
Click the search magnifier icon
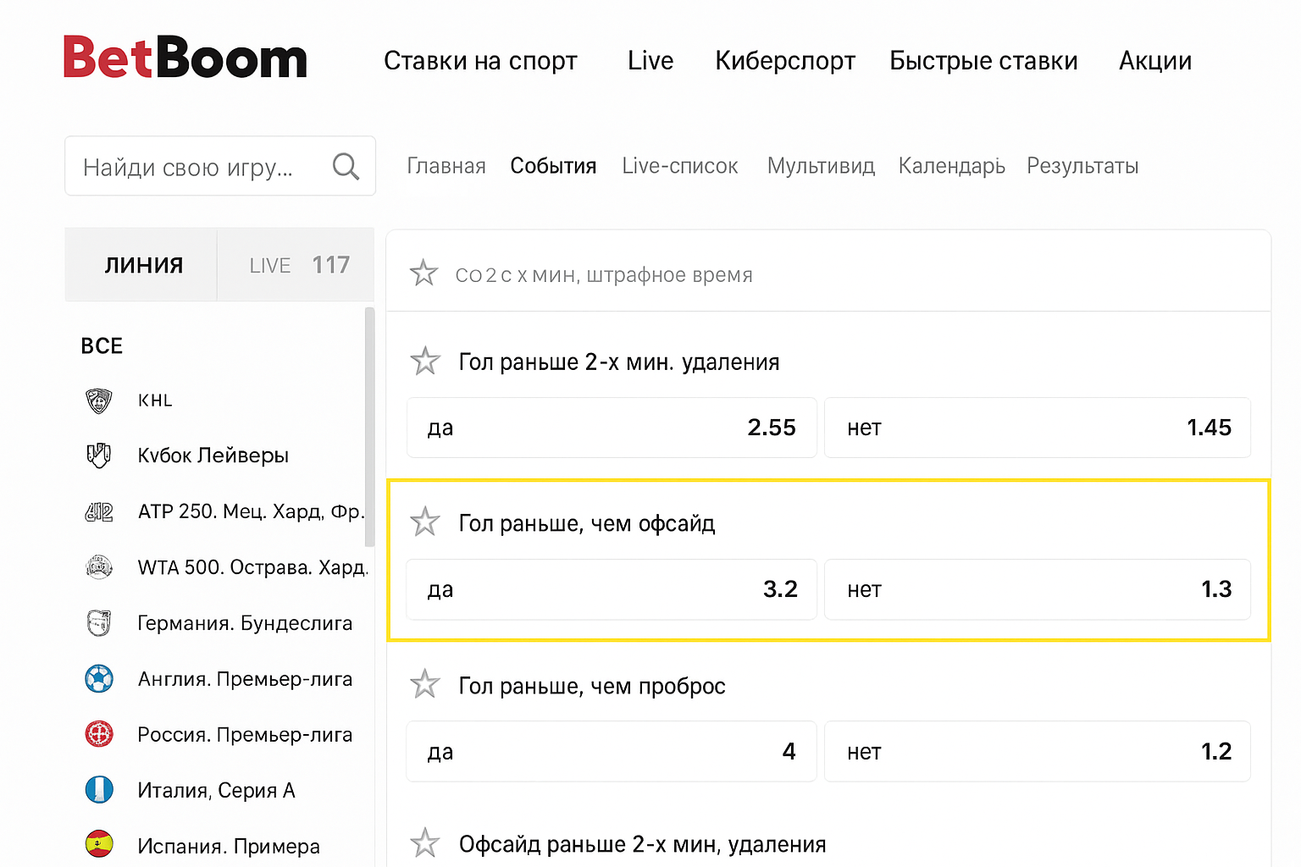click(346, 166)
